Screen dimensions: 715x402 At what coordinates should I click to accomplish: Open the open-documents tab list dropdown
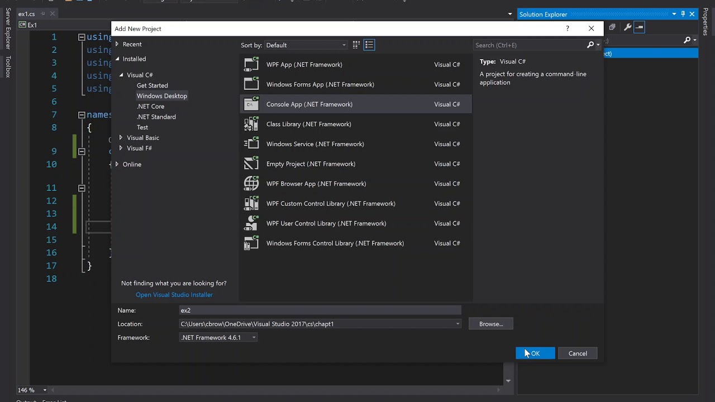coord(510,14)
